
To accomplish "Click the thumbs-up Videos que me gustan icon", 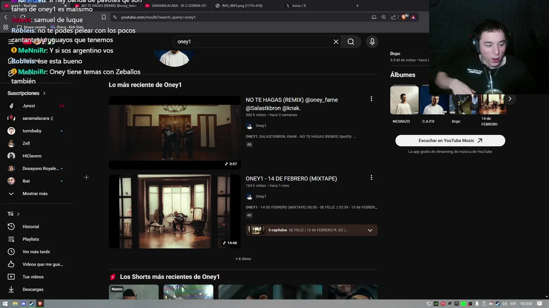I will pyautogui.click(x=11, y=264).
